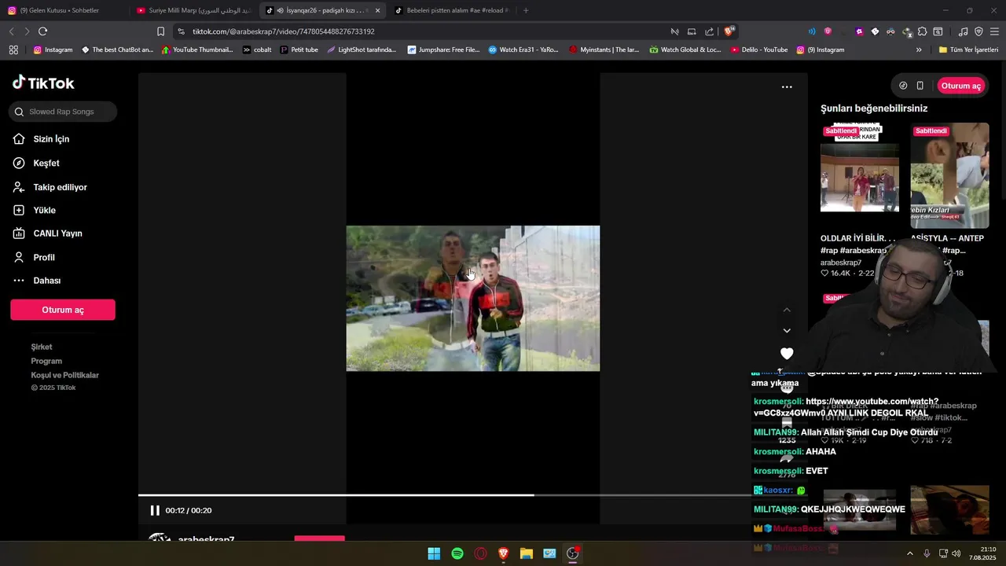Expand the Dahası menu
1006x566 pixels.
(46, 281)
